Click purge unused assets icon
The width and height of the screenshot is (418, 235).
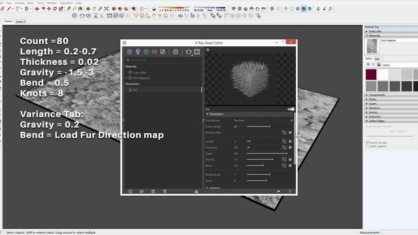[x=196, y=191]
